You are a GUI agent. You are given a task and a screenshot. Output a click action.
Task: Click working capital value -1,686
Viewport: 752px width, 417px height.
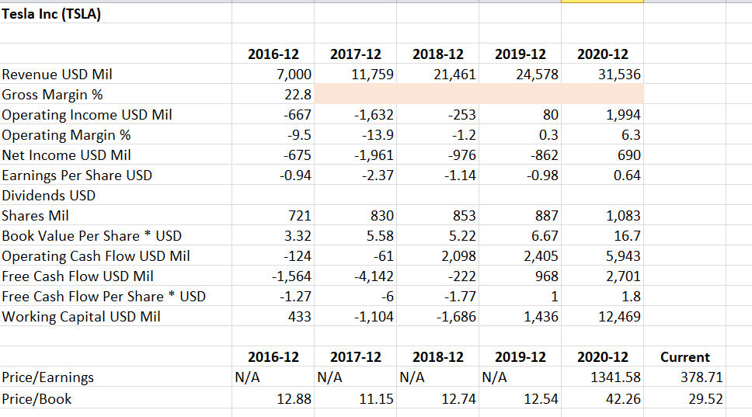[x=457, y=316]
